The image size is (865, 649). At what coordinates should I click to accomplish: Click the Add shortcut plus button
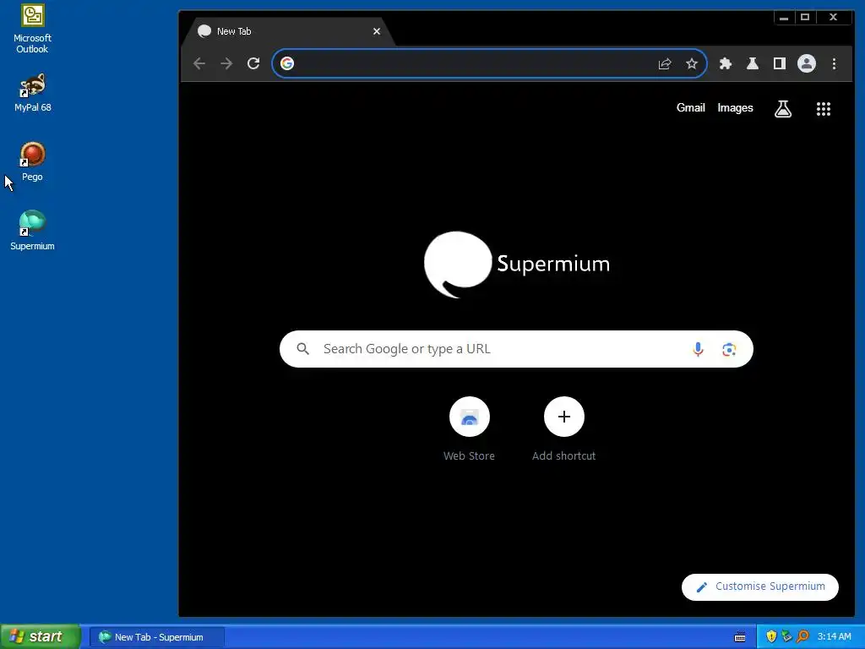pyautogui.click(x=563, y=417)
